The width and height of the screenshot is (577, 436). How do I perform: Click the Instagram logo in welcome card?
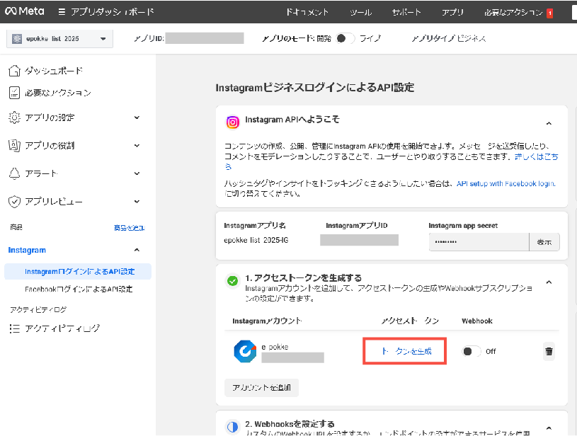(x=232, y=122)
